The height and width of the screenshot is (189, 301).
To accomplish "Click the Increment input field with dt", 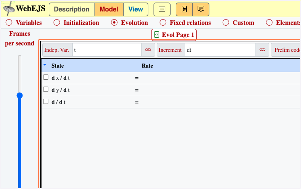I will pos(220,50).
